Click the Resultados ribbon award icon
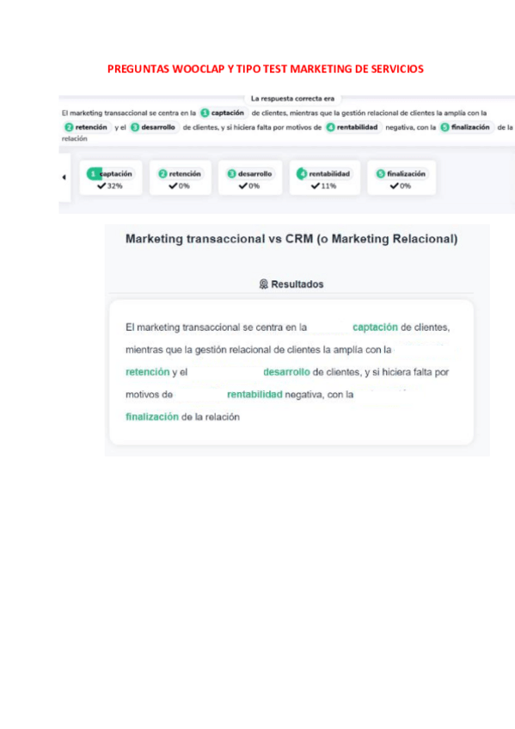Screen dimensions: 515x729 click(264, 284)
